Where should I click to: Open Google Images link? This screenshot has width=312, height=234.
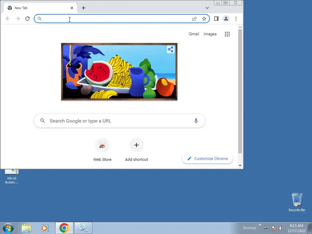click(210, 34)
